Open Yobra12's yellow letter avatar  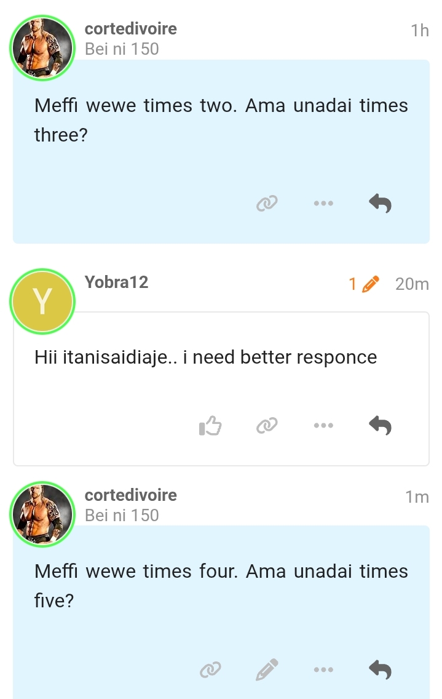click(x=42, y=302)
